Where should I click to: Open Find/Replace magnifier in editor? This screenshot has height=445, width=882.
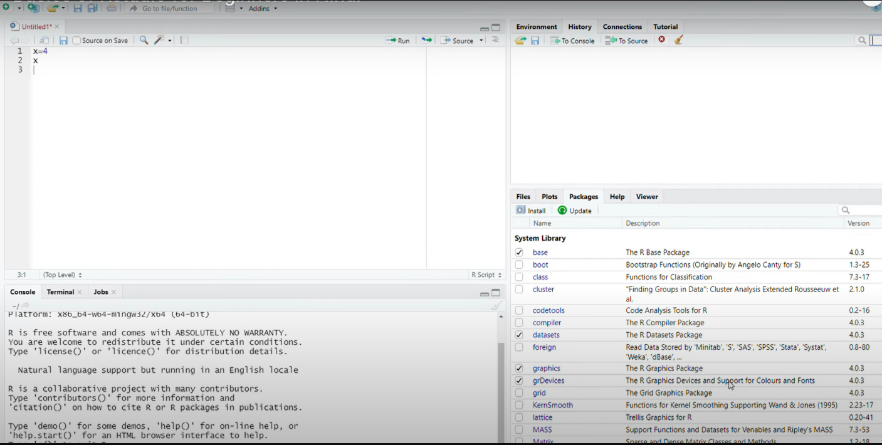144,40
